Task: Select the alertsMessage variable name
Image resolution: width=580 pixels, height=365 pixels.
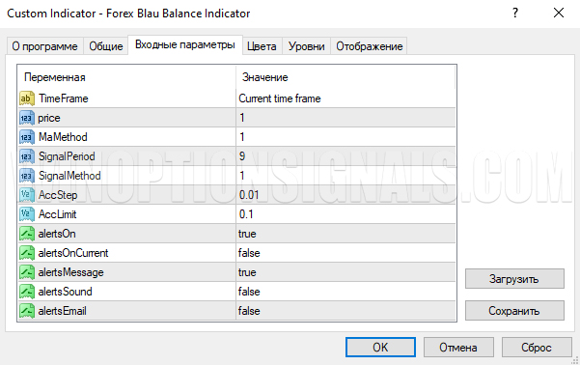Action: [71, 272]
